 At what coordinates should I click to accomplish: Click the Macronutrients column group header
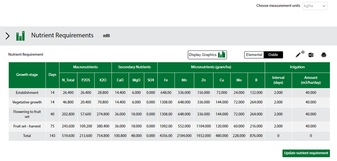(85, 67)
